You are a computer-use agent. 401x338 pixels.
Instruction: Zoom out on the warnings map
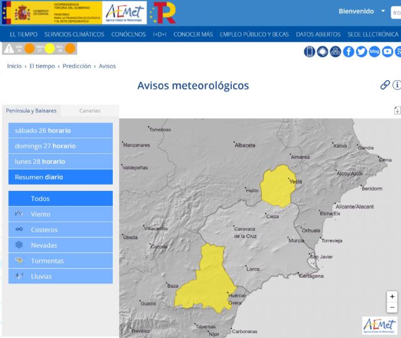click(x=392, y=307)
